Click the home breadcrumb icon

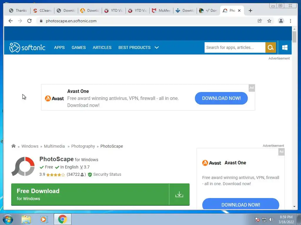[14, 146]
